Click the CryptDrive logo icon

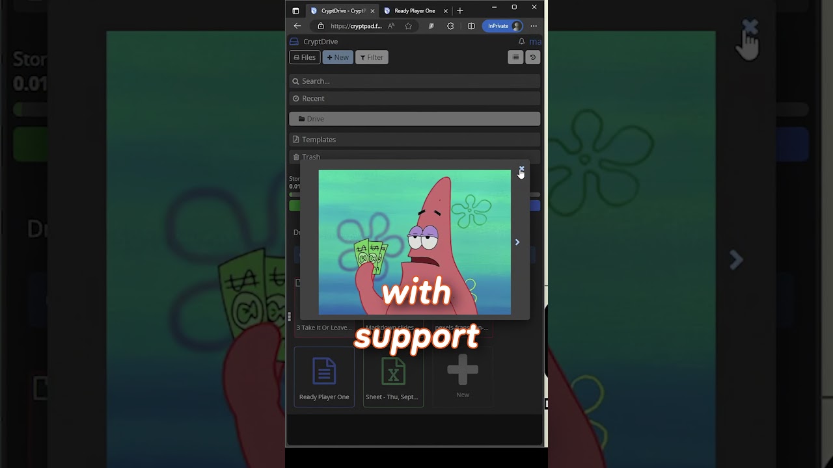point(294,42)
